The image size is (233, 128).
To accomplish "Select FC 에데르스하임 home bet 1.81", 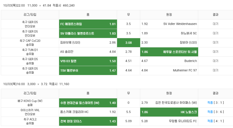I will [88, 24].
